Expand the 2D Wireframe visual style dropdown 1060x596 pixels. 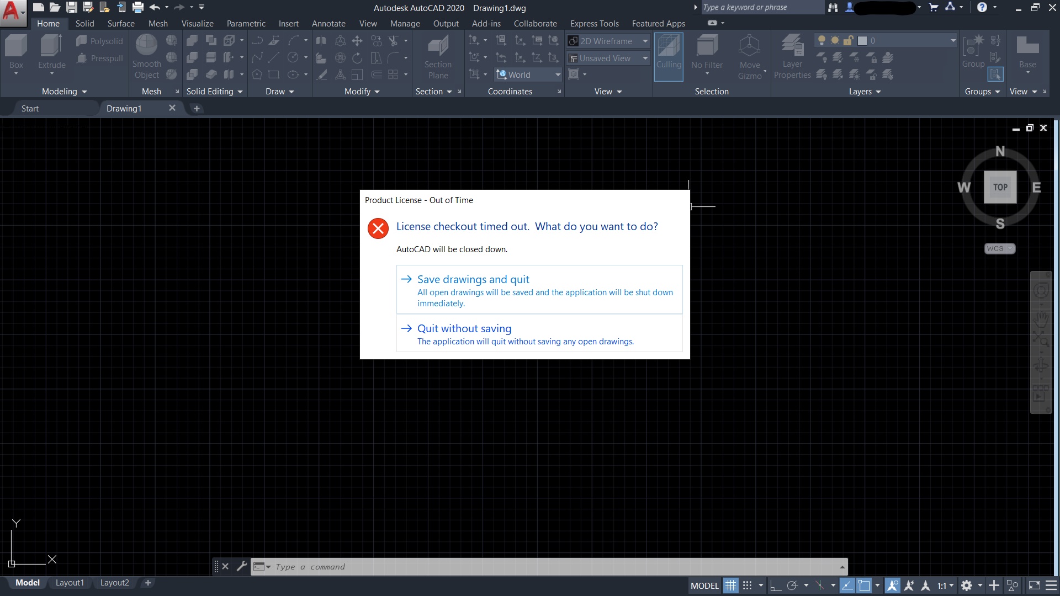click(x=645, y=41)
